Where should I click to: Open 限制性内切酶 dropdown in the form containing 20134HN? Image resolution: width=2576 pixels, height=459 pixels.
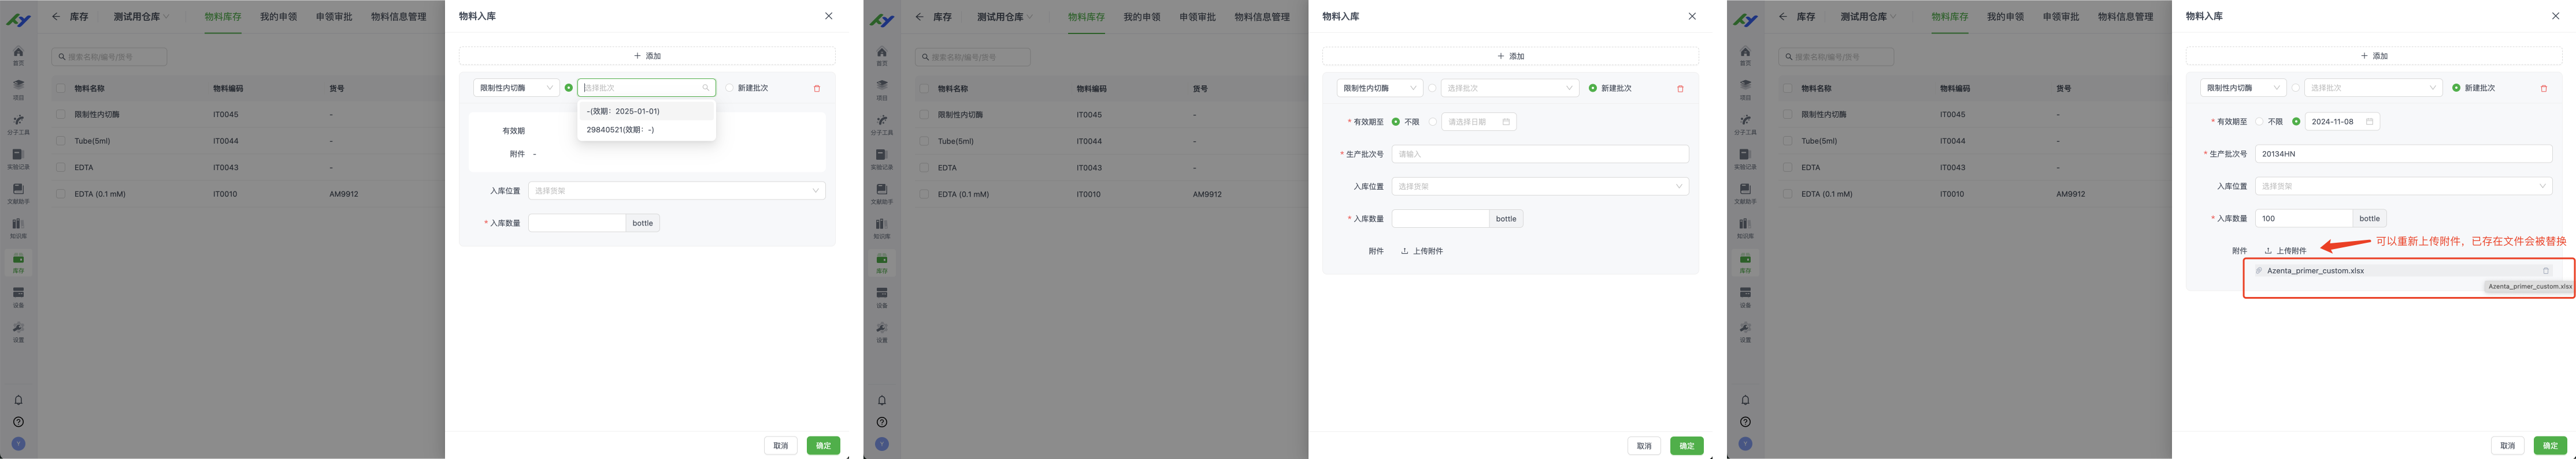(x=2243, y=88)
